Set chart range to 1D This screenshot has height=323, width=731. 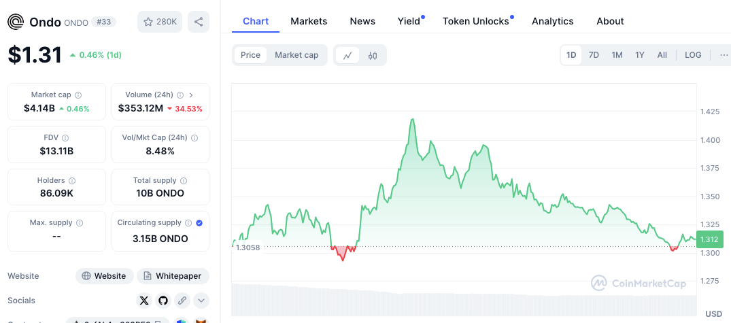tap(571, 55)
